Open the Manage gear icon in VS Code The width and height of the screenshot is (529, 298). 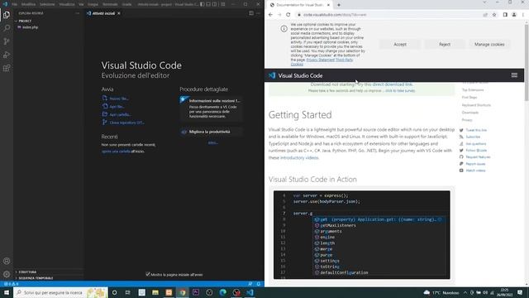[x=7, y=274]
